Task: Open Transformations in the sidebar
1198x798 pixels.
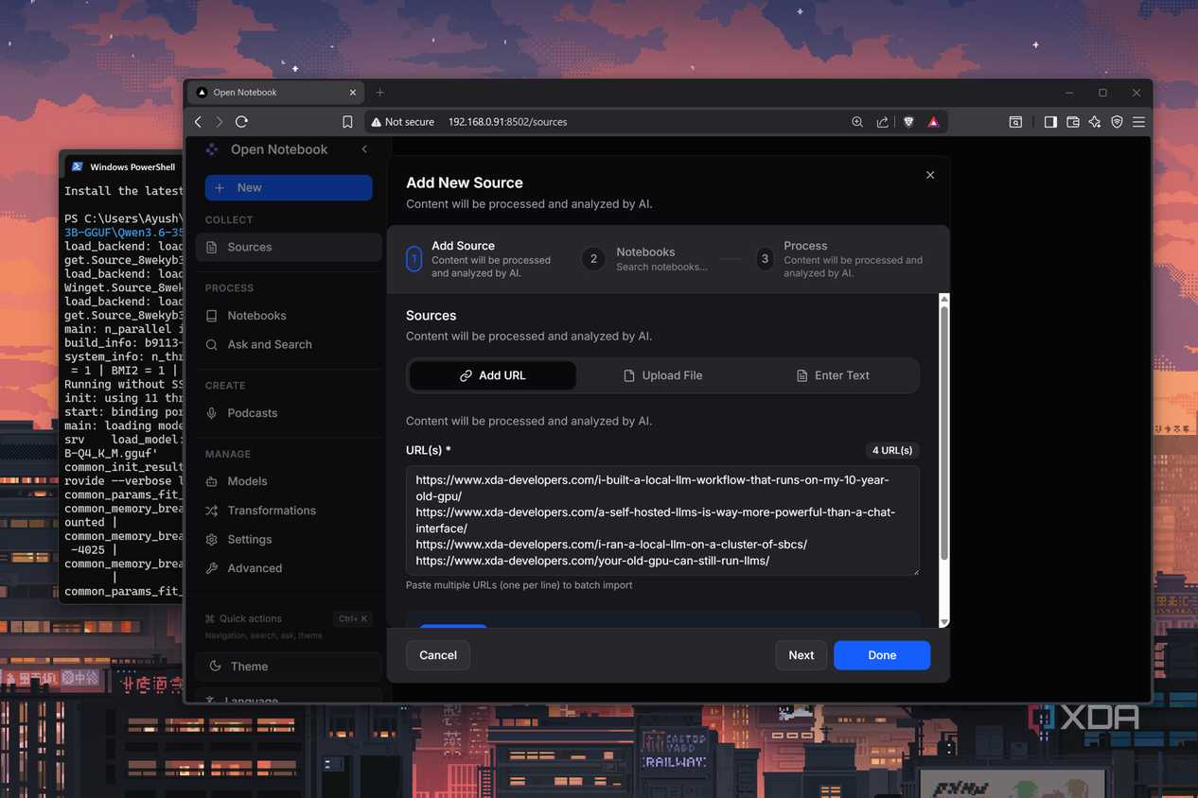Action: 289,511
